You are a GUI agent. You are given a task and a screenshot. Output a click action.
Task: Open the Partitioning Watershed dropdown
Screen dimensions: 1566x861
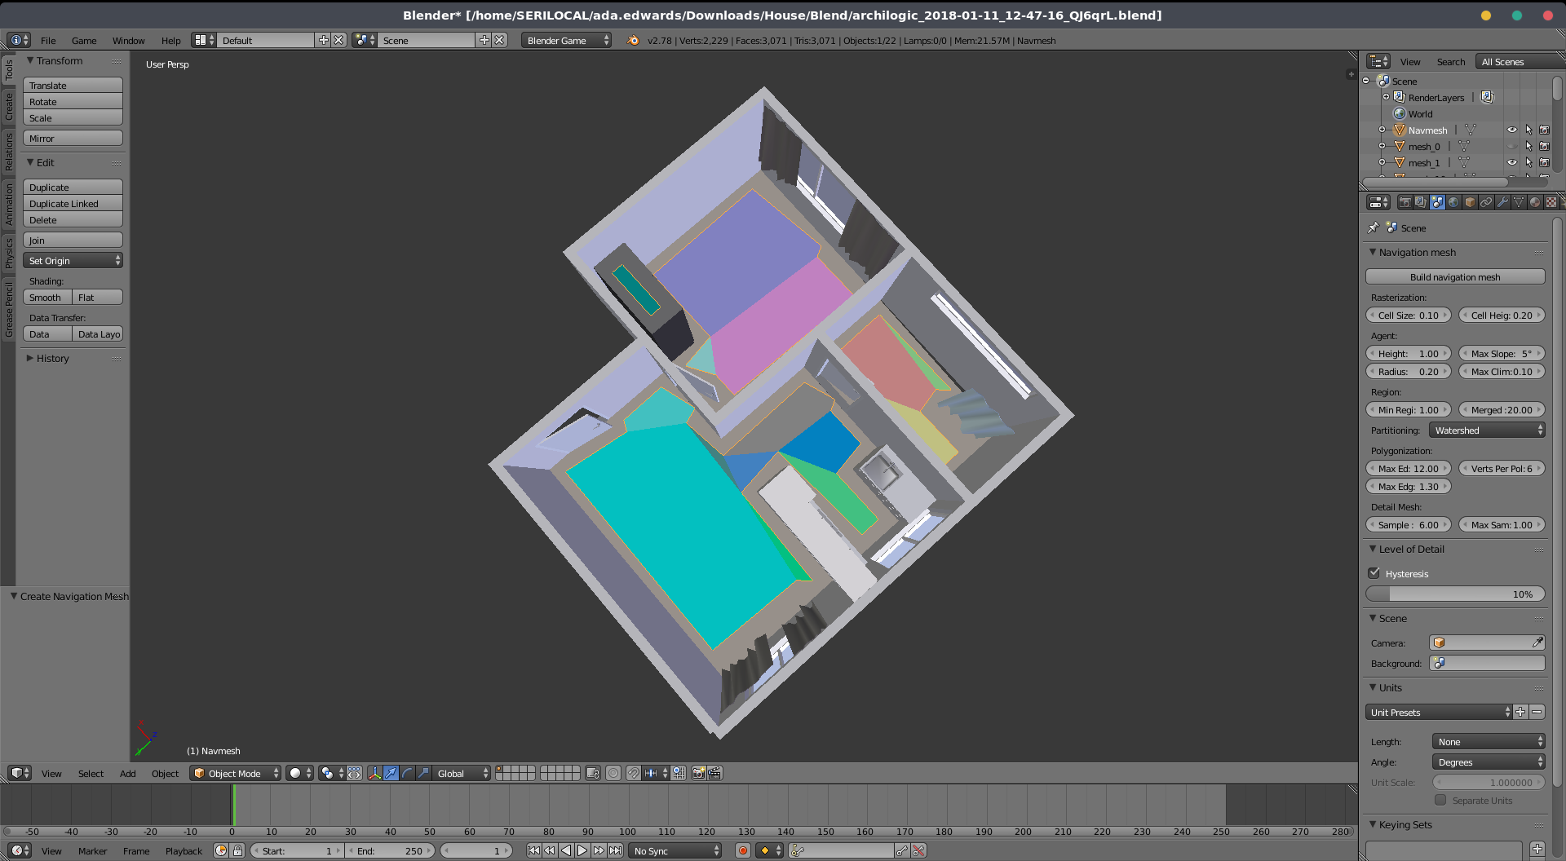click(1487, 430)
